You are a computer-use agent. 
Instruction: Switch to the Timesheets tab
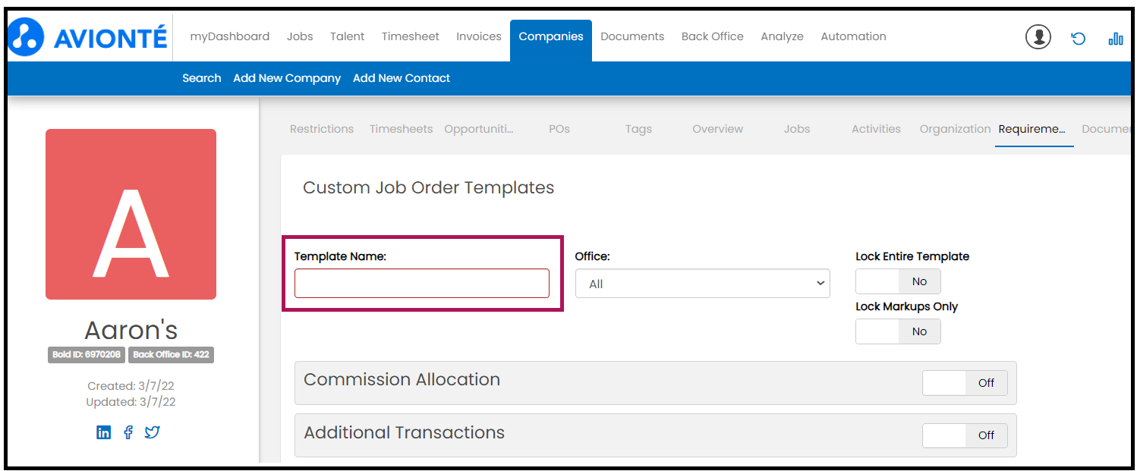pyautogui.click(x=401, y=129)
